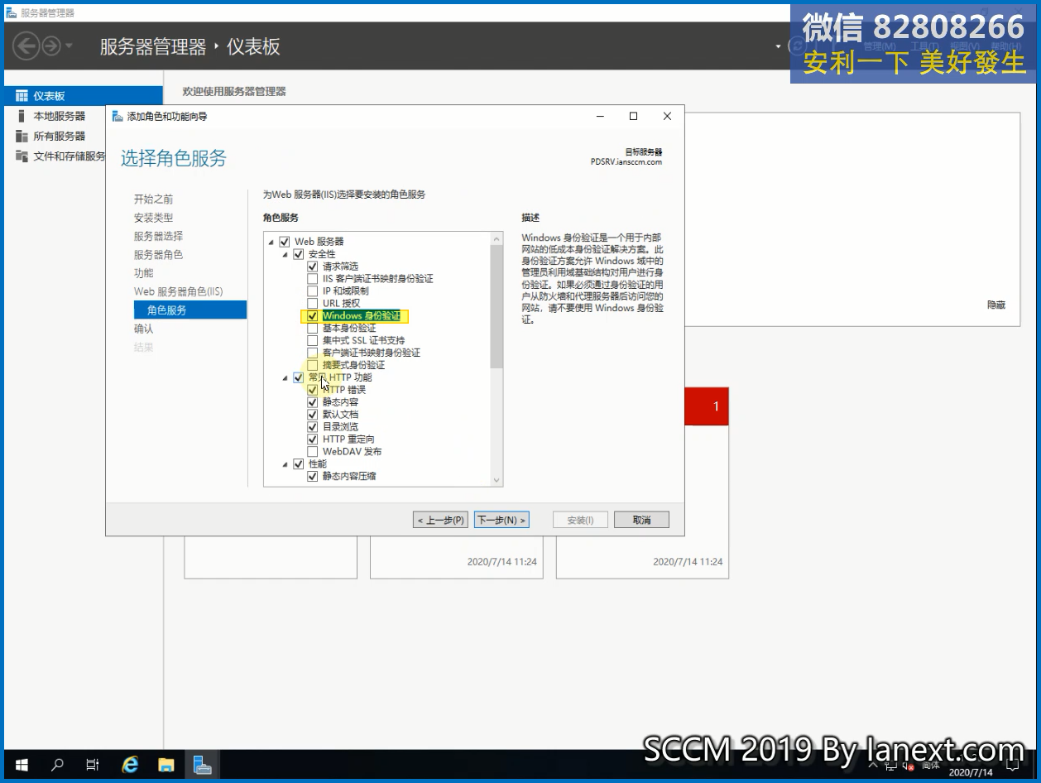Open the 服务器选择 wizard step

(x=159, y=236)
